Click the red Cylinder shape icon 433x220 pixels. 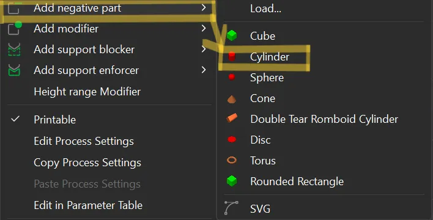click(x=232, y=57)
